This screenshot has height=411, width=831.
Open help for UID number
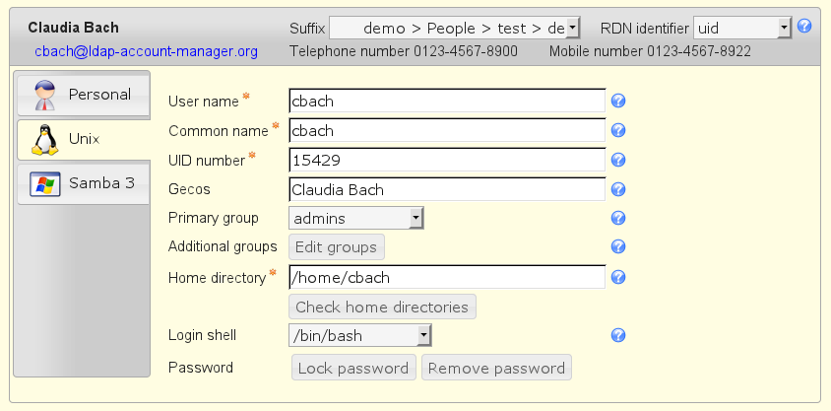coord(618,160)
